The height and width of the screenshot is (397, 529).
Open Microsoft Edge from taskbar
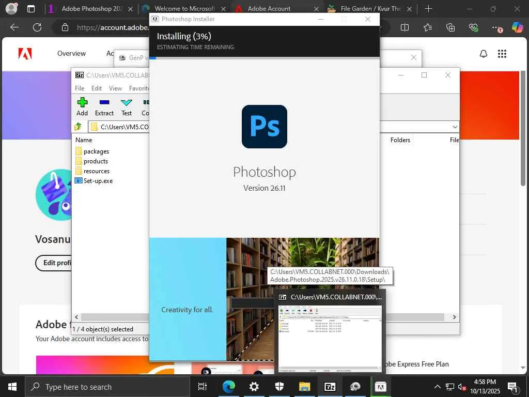click(x=228, y=387)
